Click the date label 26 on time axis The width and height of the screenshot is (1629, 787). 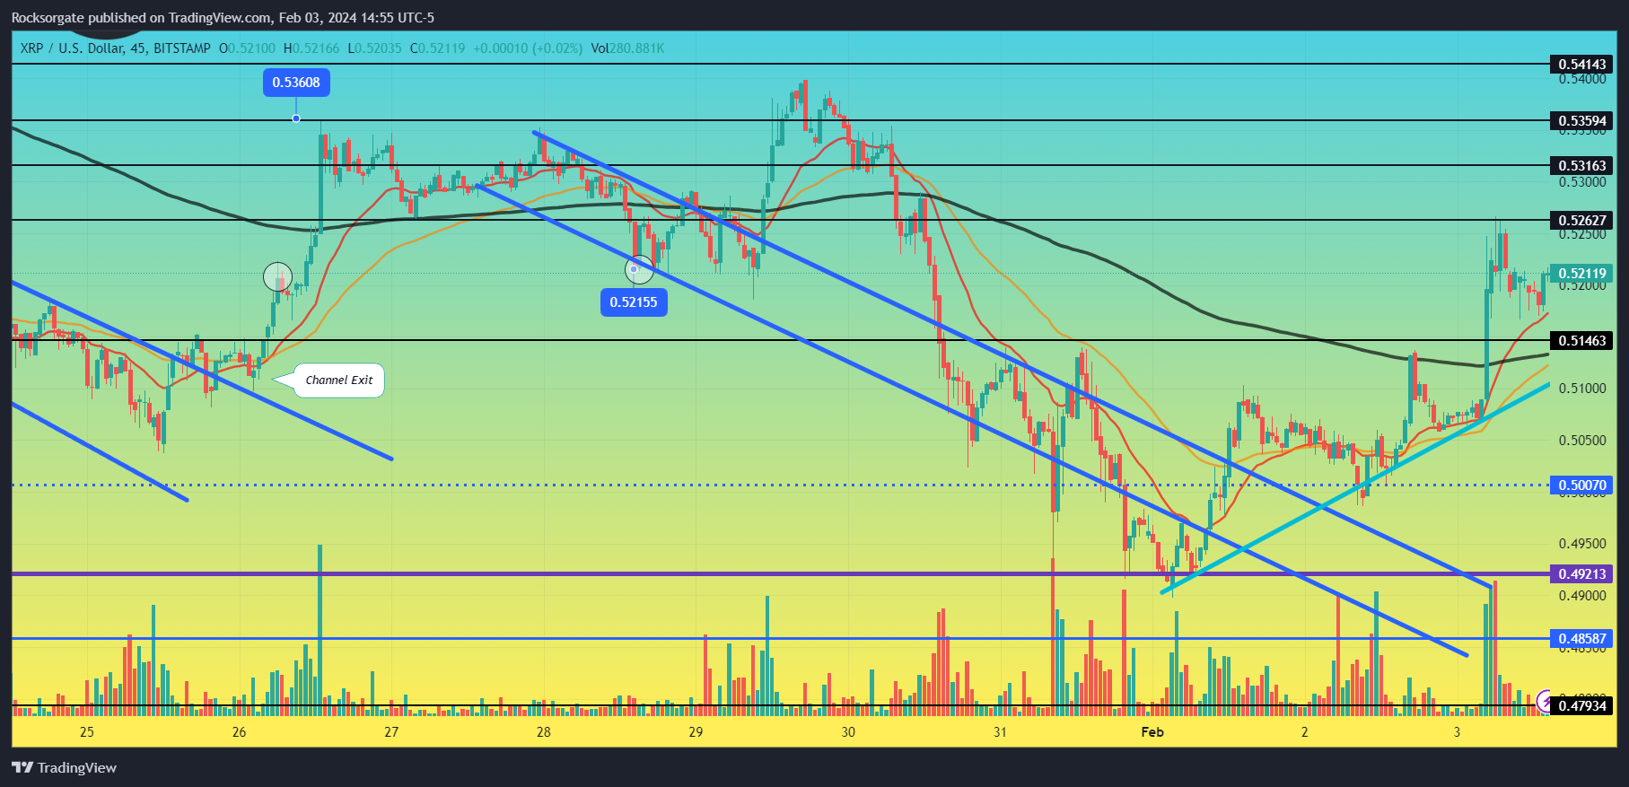[x=239, y=732]
